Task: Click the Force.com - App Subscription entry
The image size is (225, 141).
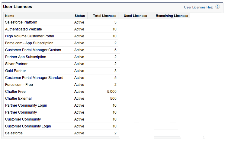Action: [x=29, y=43]
